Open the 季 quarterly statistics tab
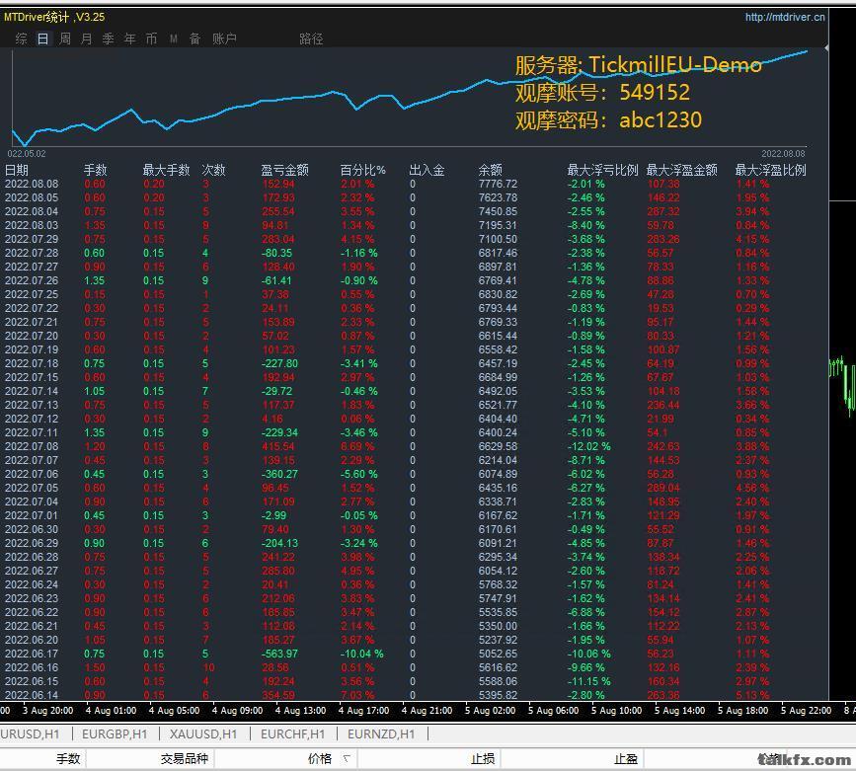Screen dimensions: 856x771 click(x=108, y=39)
